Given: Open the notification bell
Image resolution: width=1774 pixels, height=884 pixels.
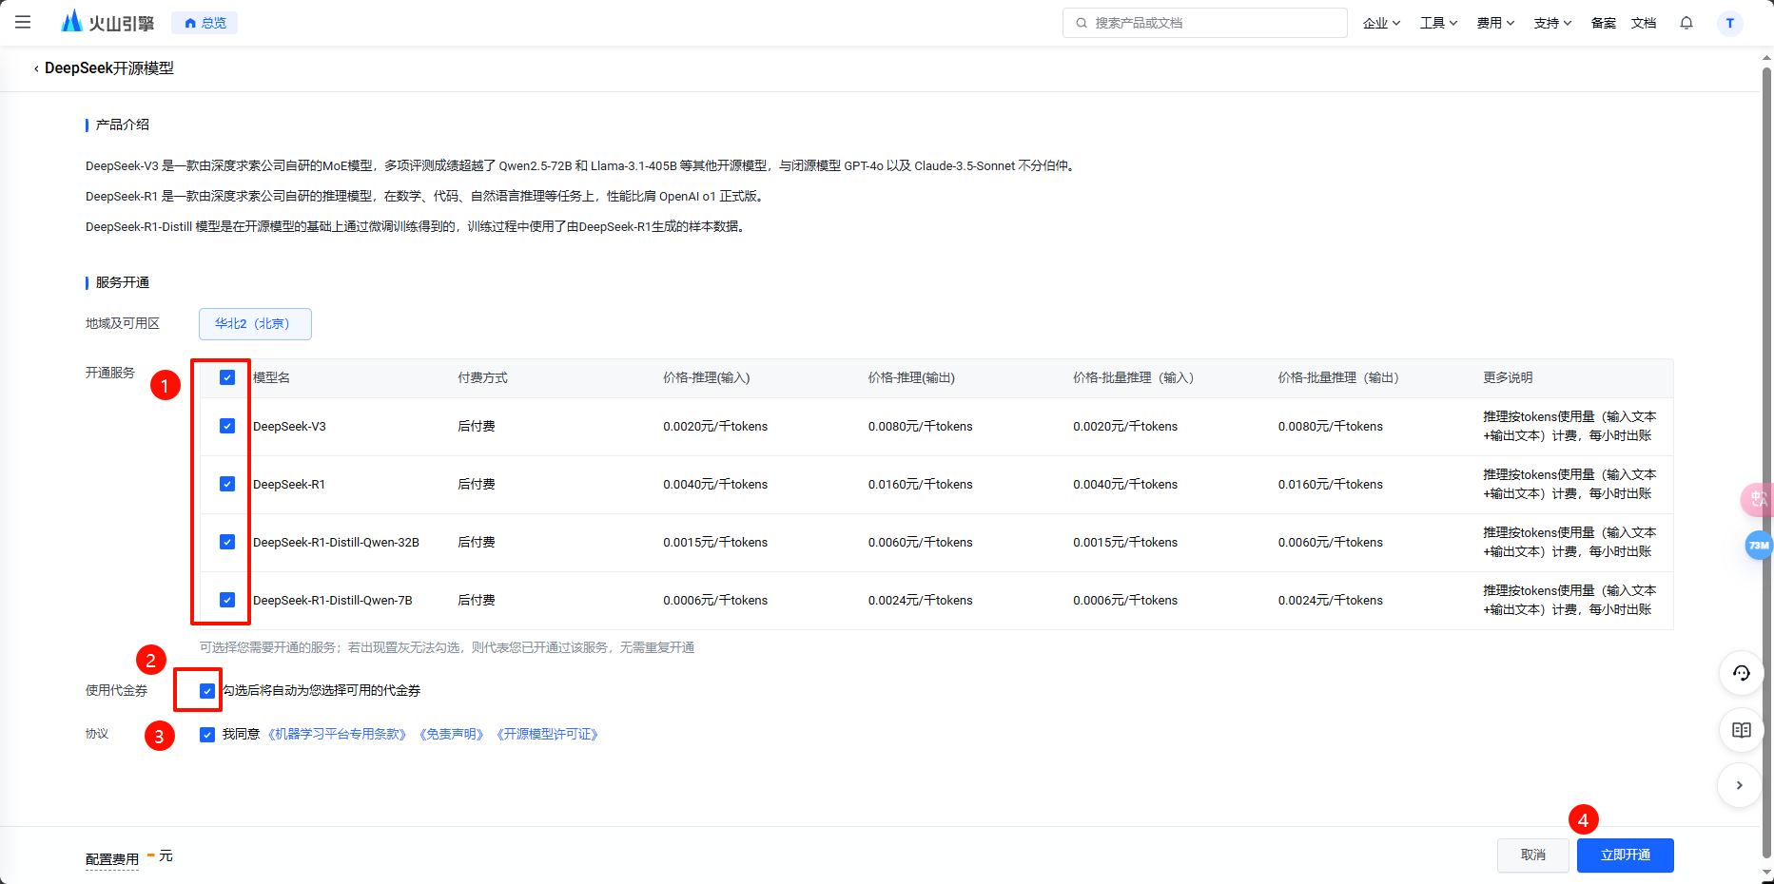Looking at the screenshot, I should tap(1686, 23).
